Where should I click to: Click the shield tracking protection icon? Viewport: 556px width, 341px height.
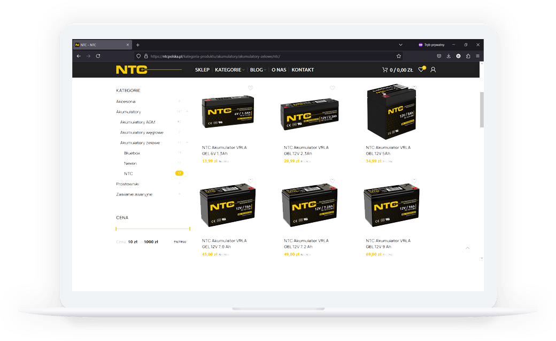(138, 56)
